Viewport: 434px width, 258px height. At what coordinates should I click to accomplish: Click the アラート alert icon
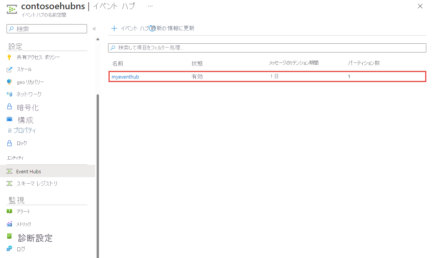[x=10, y=212]
